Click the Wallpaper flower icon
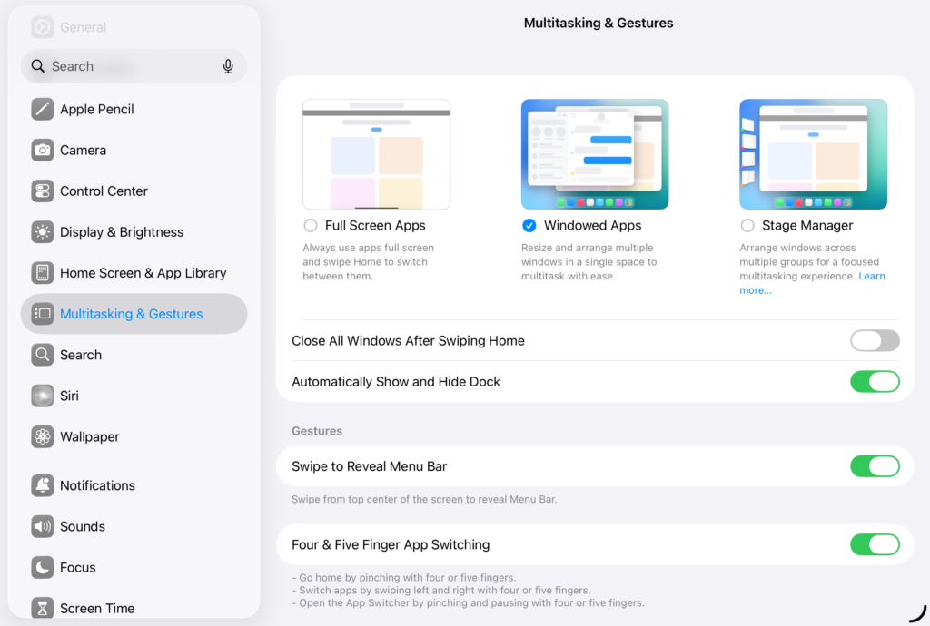 point(42,436)
